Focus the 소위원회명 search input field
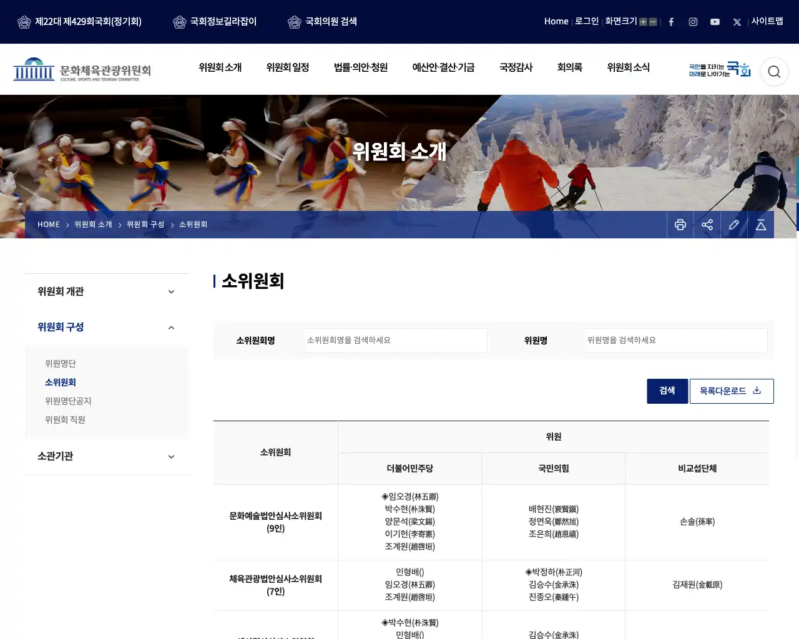This screenshot has height=639, width=799. pyautogui.click(x=395, y=341)
